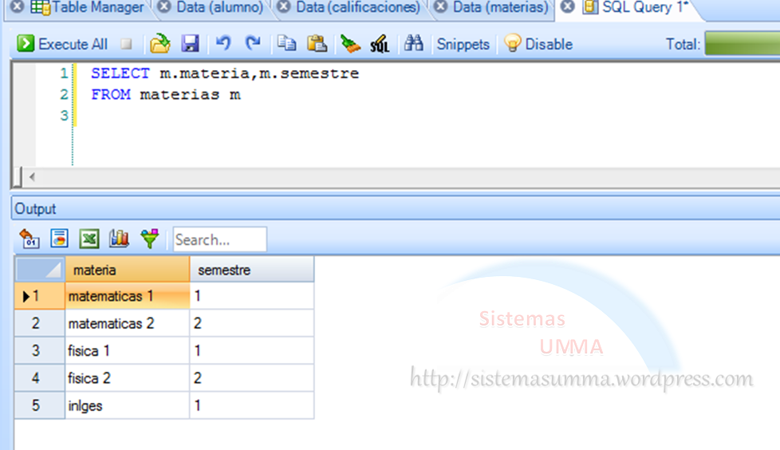780x450 pixels.
Task: Switch to the Data (calificaciones) tab
Action: pos(357,8)
